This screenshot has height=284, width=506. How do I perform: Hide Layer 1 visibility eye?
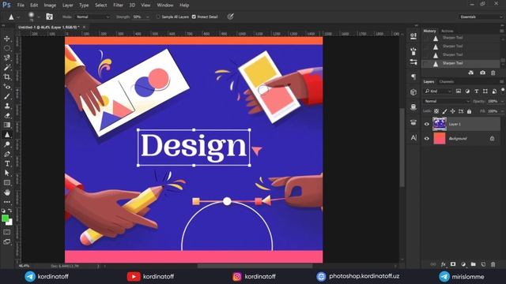click(x=427, y=124)
